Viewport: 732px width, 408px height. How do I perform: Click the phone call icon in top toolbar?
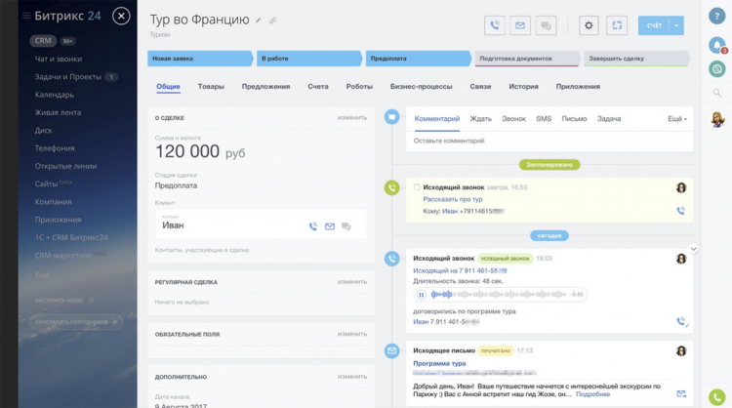tap(496, 26)
